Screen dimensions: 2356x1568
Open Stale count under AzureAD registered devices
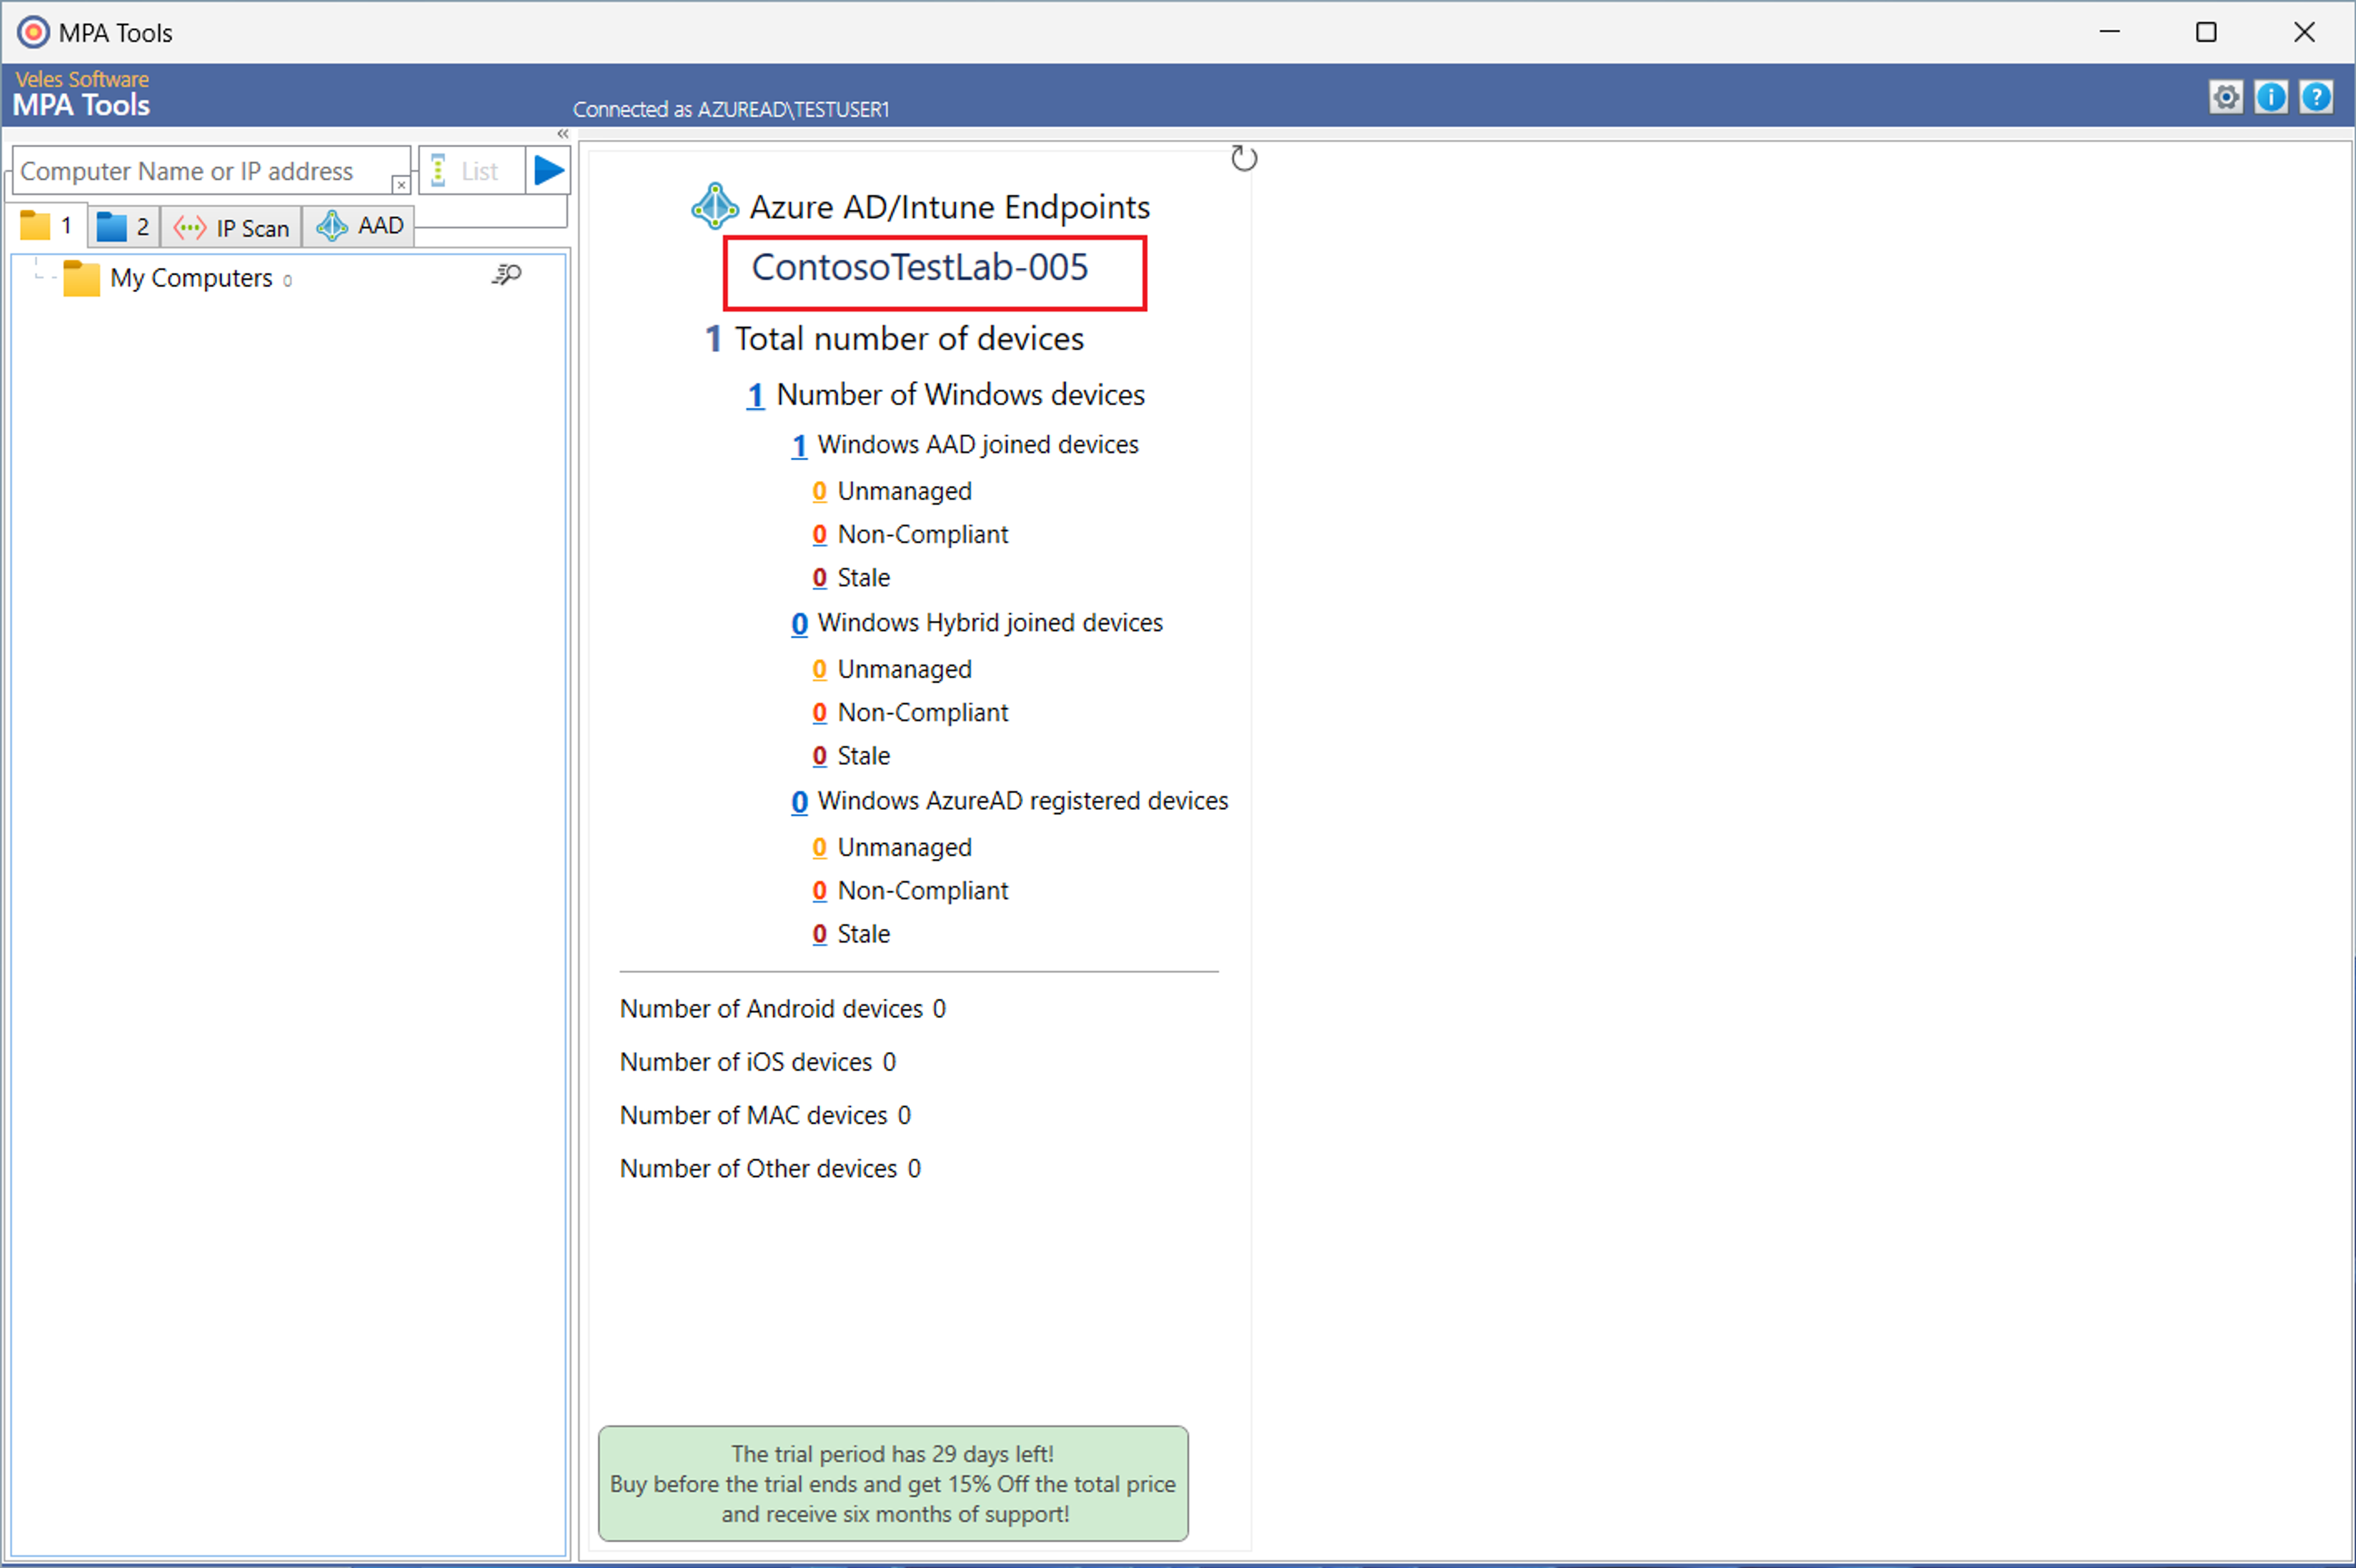[819, 934]
